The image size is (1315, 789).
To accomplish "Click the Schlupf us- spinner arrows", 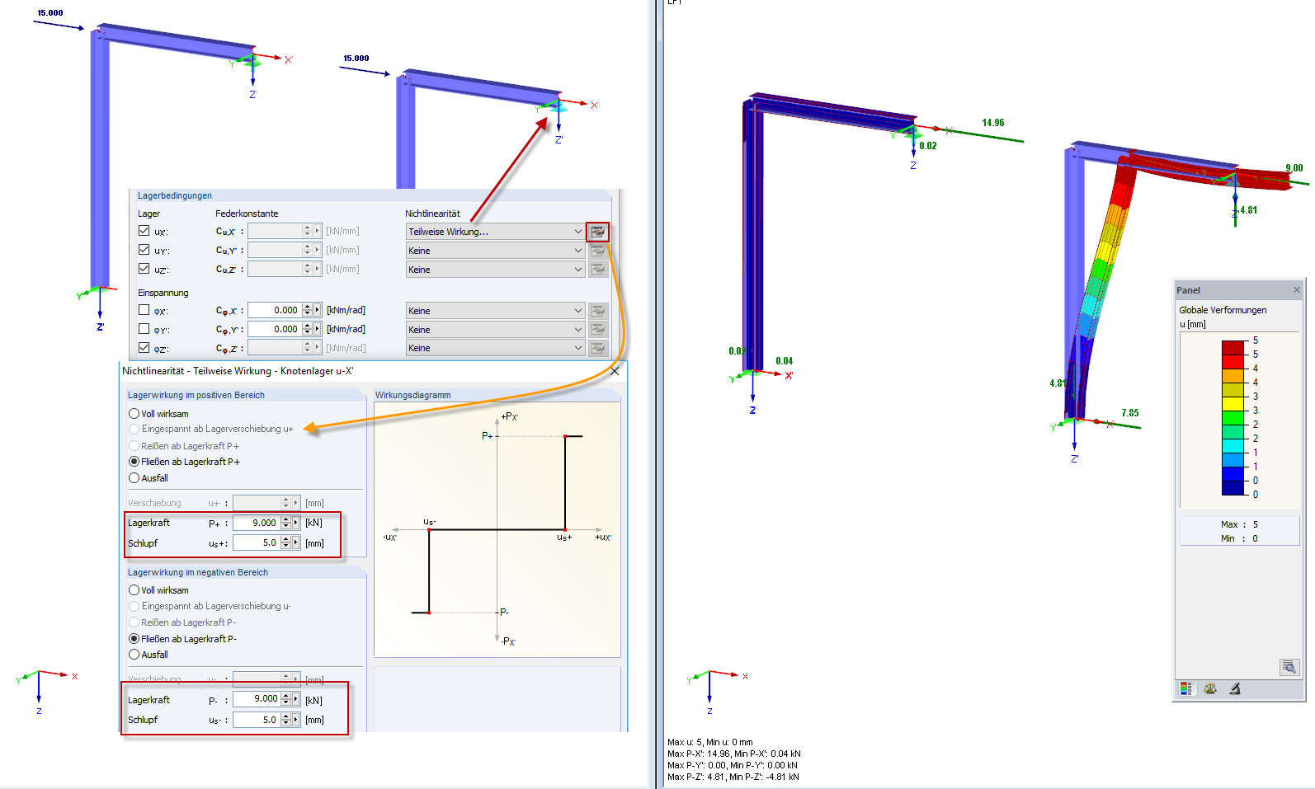I will click(x=286, y=720).
